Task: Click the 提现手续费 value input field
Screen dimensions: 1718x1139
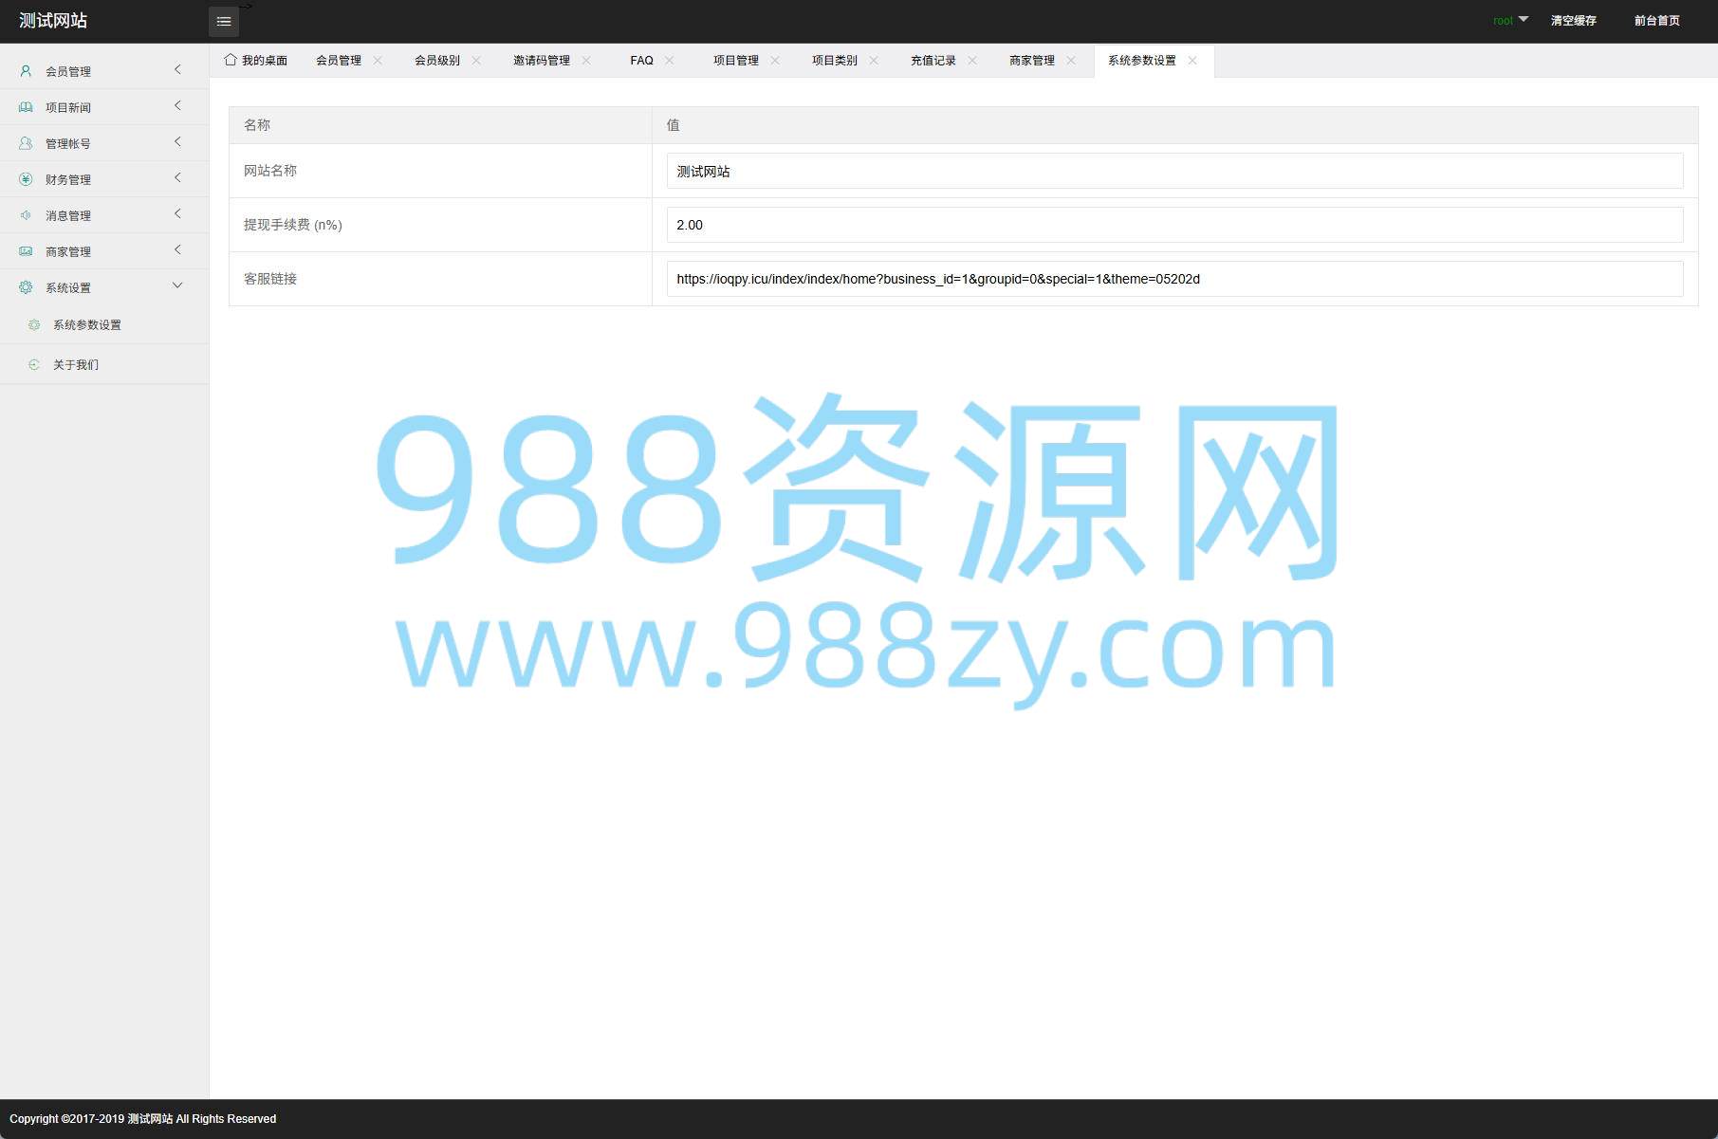Action: [1174, 225]
